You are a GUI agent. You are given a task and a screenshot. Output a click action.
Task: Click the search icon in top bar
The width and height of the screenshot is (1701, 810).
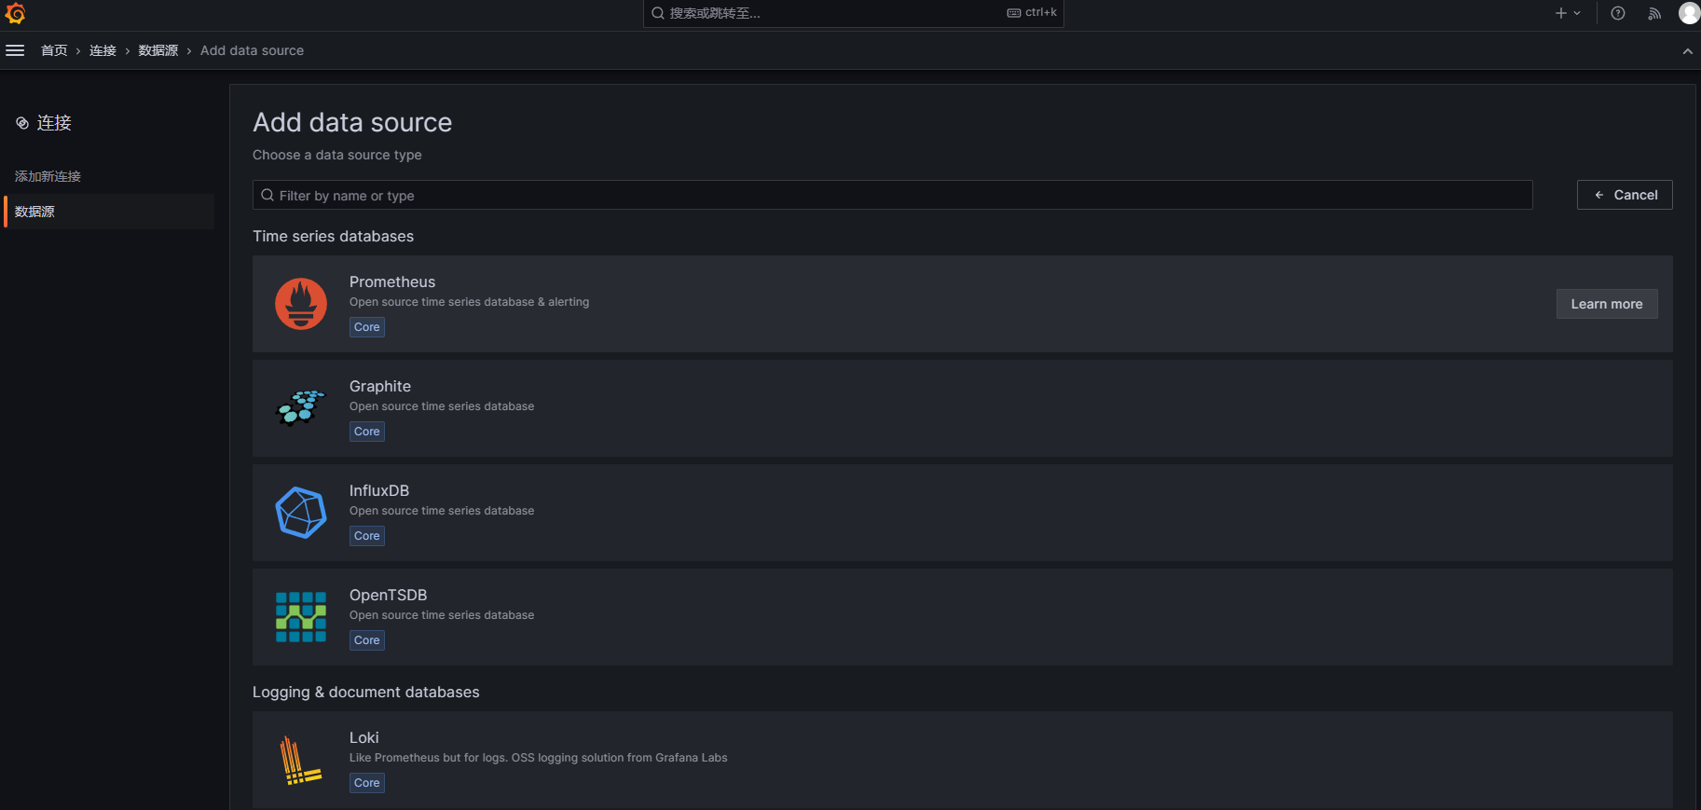click(x=658, y=13)
